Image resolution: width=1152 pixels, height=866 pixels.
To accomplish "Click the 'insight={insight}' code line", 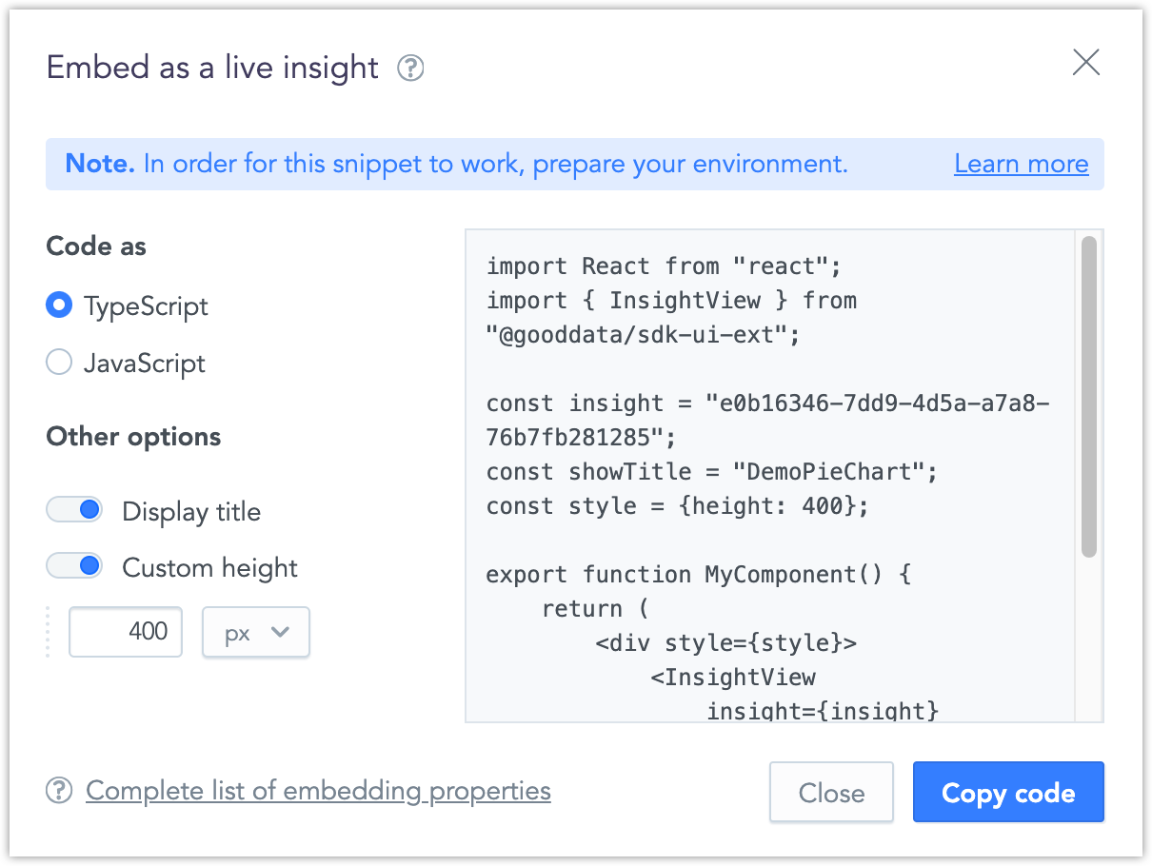I will (x=823, y=711).
